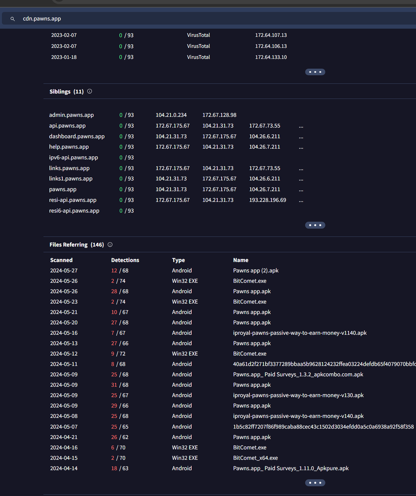
Task: Click IP 104.21.0.234 in admin row
Action: tap(171, 115)
